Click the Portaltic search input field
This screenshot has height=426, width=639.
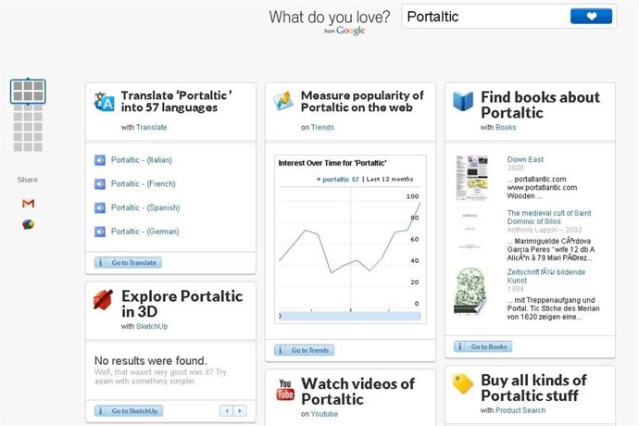point(482,17)
